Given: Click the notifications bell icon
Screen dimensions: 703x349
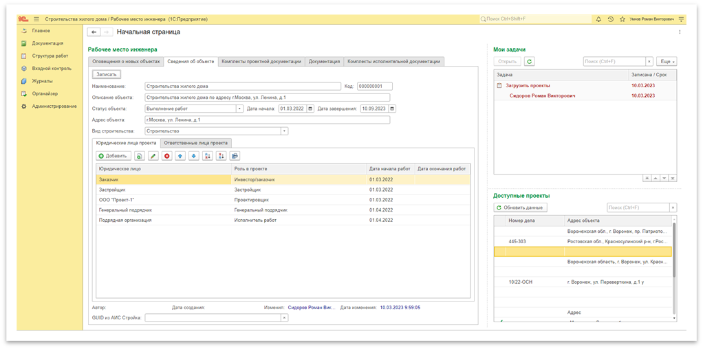Looking at the screenshot, I should 598,19.
